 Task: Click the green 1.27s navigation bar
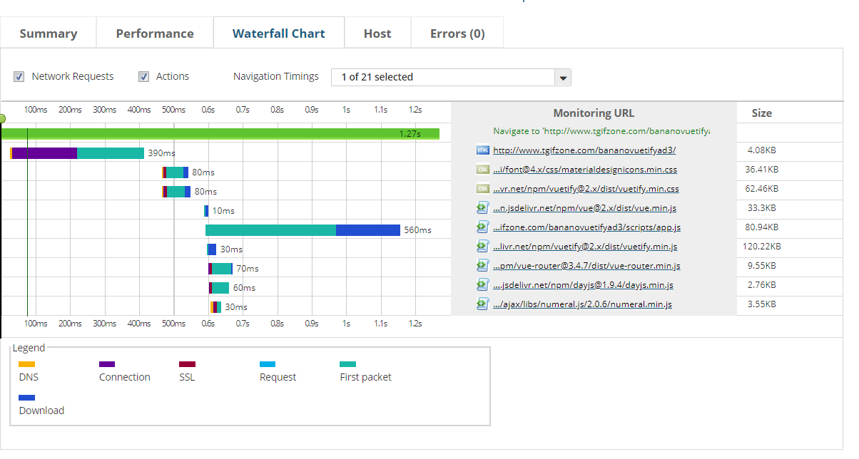[220, 133]
